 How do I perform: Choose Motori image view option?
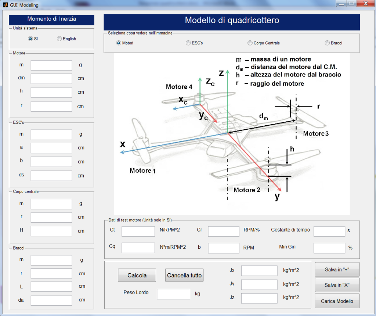click(x=119, y=43)
